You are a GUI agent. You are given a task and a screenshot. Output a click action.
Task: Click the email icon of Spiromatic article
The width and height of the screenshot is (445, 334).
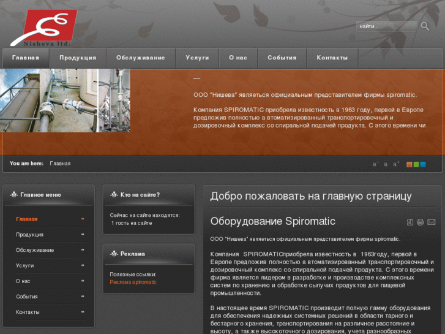[432, 222]
